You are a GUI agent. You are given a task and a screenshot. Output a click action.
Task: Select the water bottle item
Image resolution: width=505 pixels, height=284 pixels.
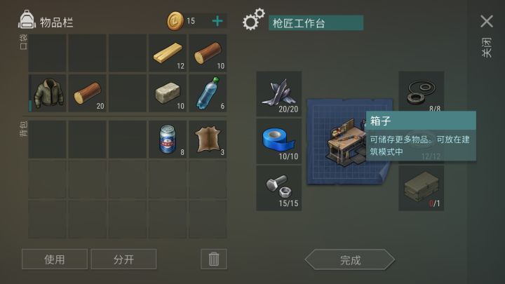208,93
